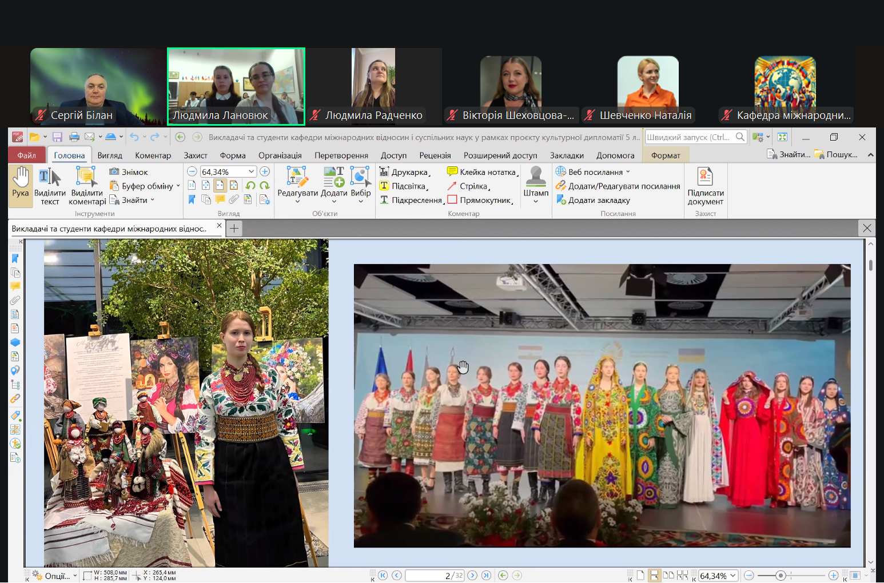Click the zoom slider in status bar
The image size is (884, 583).
[x=780, y=576]
